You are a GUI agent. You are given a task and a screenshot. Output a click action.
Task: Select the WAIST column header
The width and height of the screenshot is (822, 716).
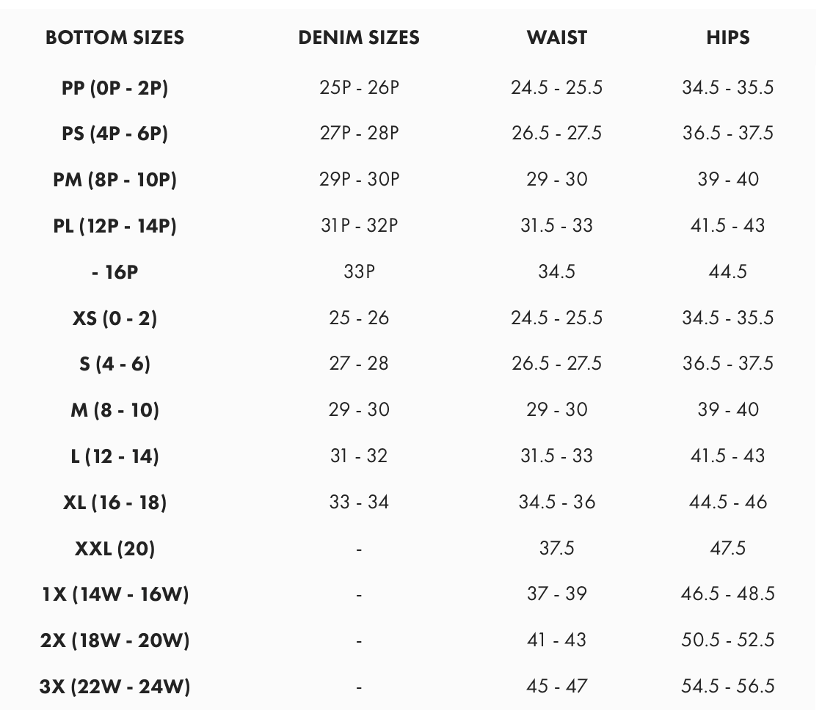pos(557,38)
